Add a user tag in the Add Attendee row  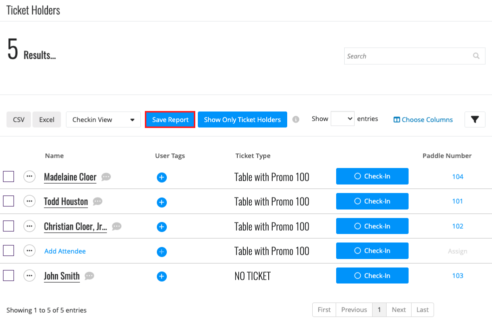point(162,252)
